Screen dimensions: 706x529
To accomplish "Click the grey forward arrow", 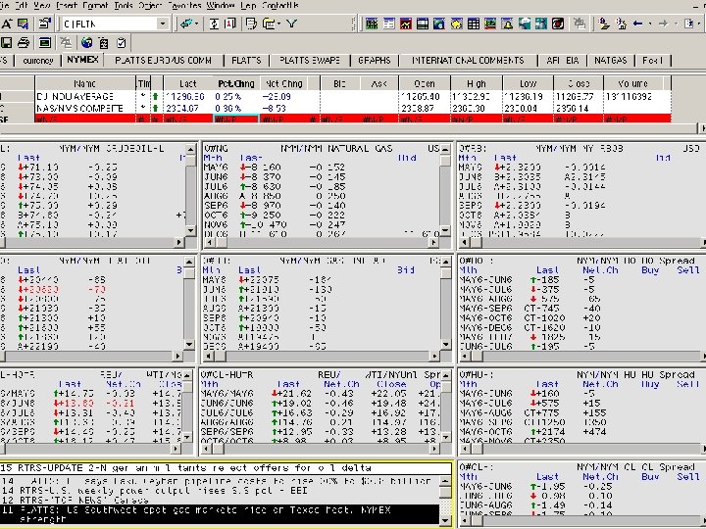I will 663,24.
